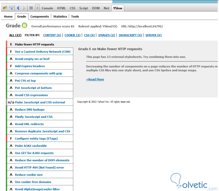The width and height of the screenshot is (219, 191).
Task: Go back with the blue left arrow
Action: tap(18, 8)
